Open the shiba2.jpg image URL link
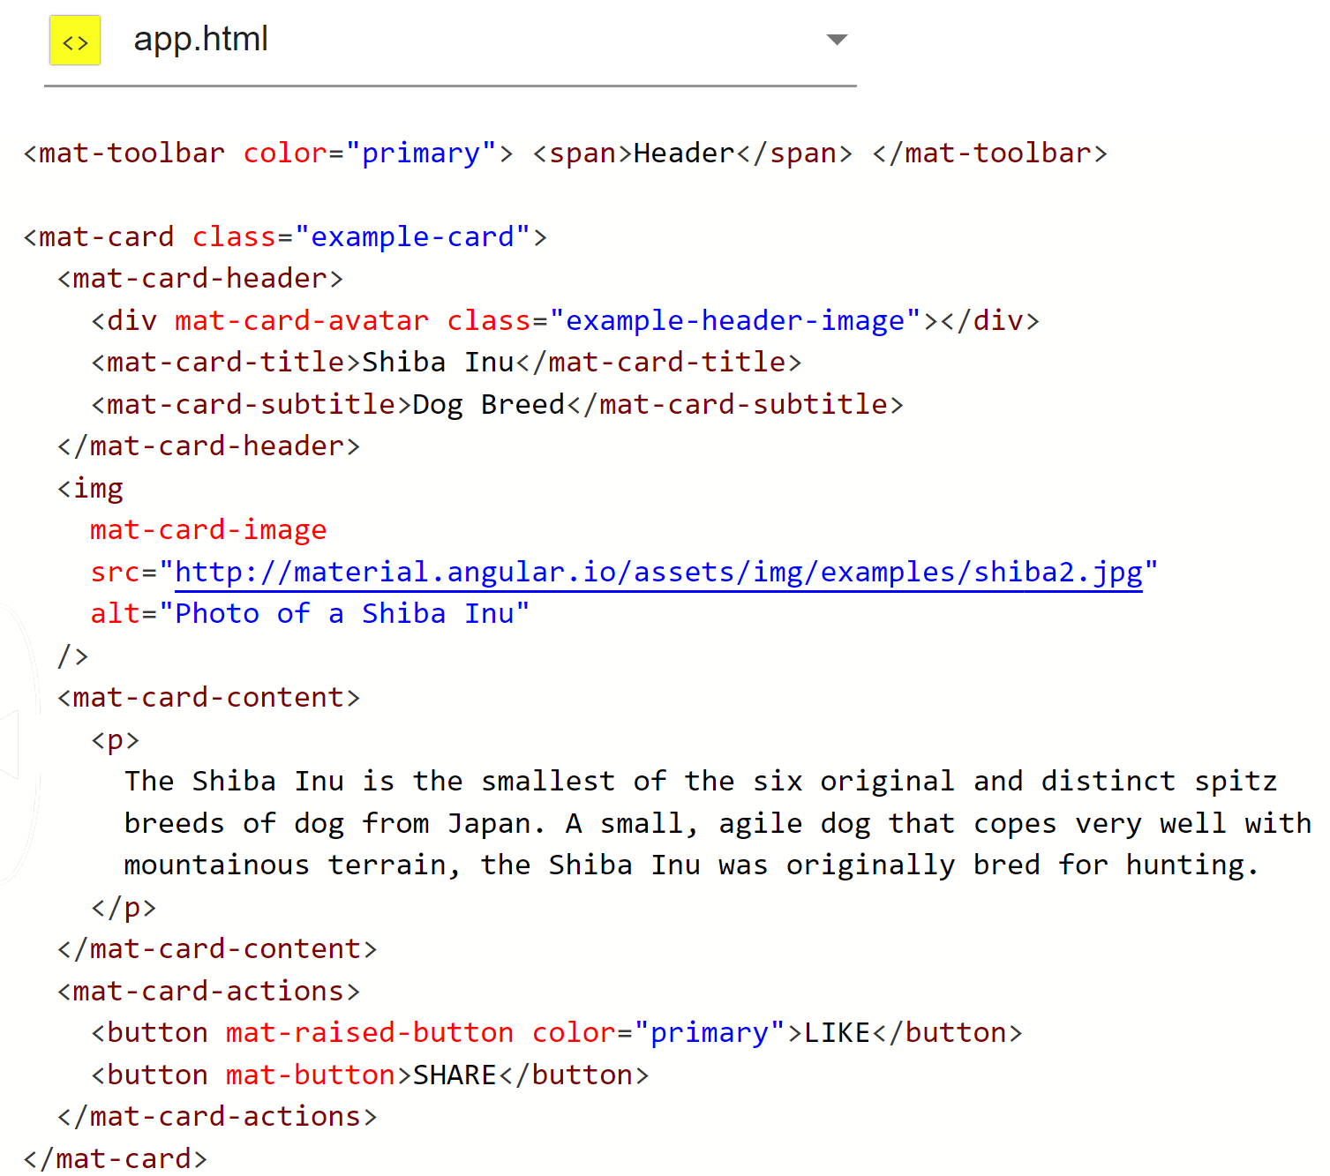 [658, 573]
